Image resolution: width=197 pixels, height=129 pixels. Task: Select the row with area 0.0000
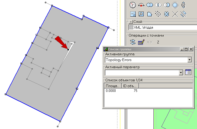pyautogui.click(x=148, y=91)
